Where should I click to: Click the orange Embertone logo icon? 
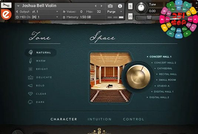(x=6, y=14)
